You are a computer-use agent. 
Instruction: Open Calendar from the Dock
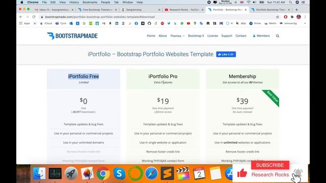point(199,173)
